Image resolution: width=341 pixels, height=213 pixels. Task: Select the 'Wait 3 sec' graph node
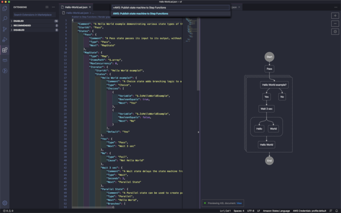266,109
